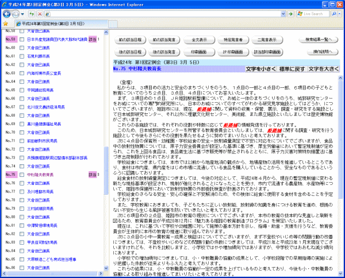Tick the checkbox for No.63
The height and width of the screenshot is (278, 345).
pos(22,74)
